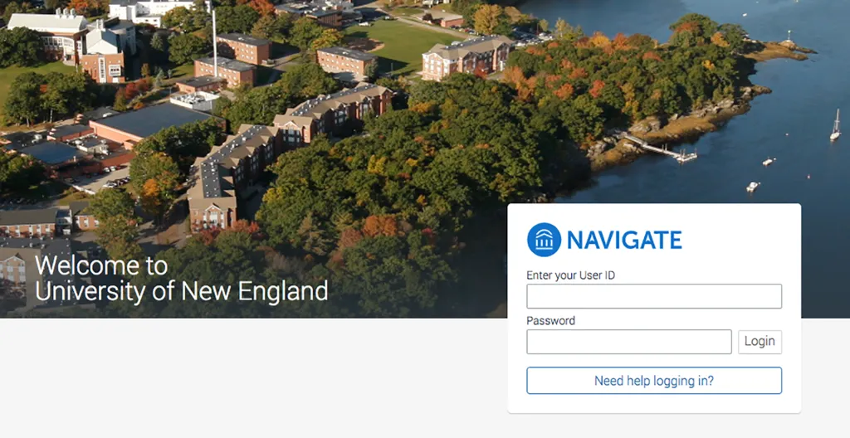Click the gray footer area below the photo
The width and height of the screenshot is (850, 438).
click(x=249, y=379)
